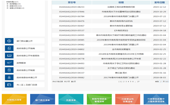Expand the 信息公开年报(14) tree node
170x105 pixels.
[x=7, y=8]
